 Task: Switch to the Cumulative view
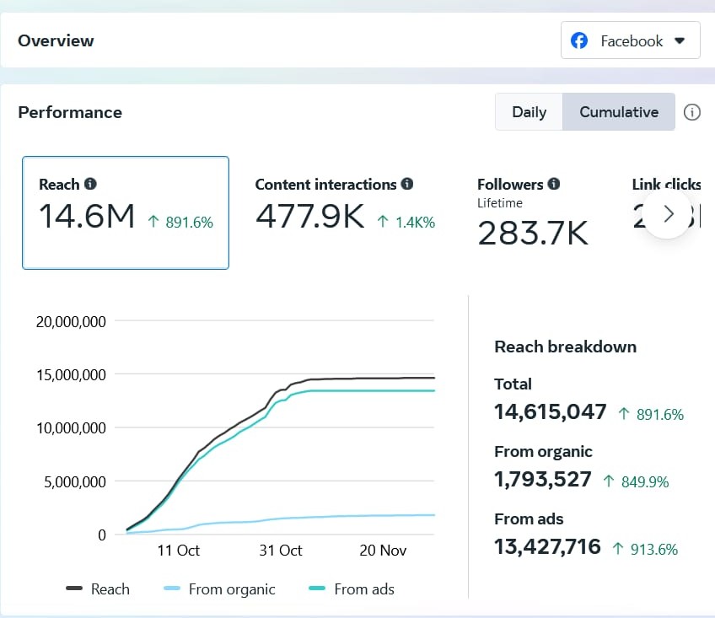click(x=618, y=112)
